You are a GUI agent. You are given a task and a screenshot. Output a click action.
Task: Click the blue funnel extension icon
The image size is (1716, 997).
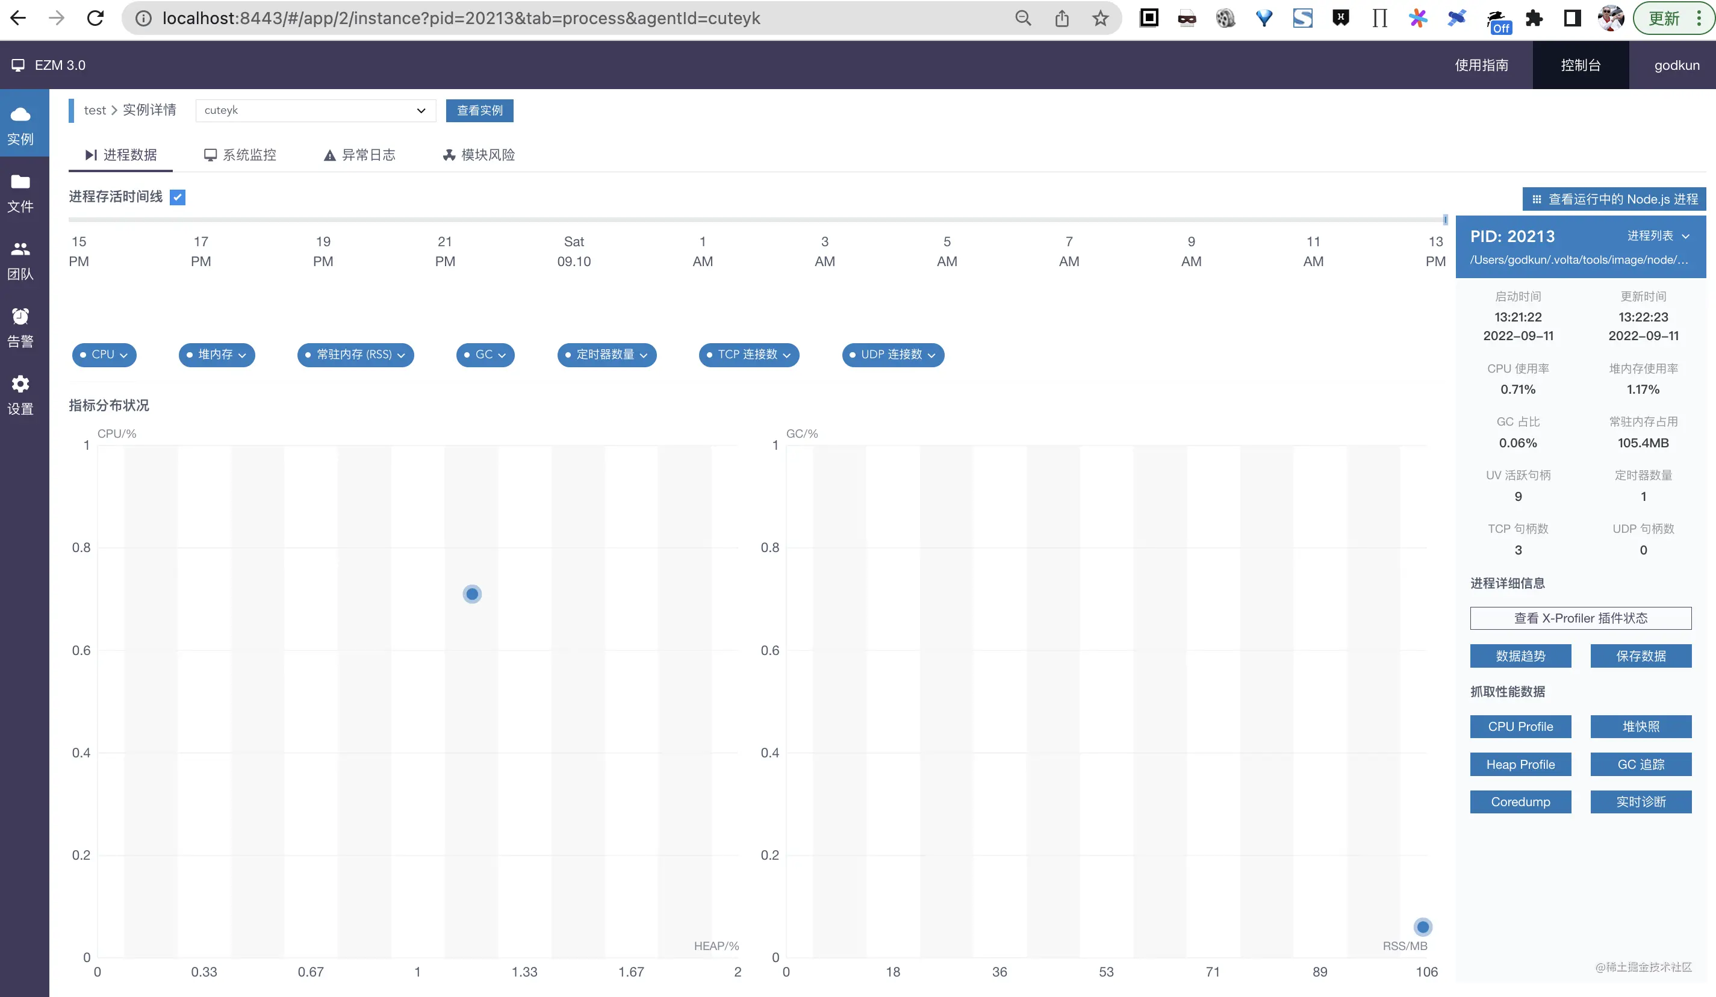[1264, 19]
